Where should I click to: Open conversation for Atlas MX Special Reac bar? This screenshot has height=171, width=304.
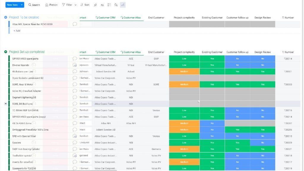(75, 24)
